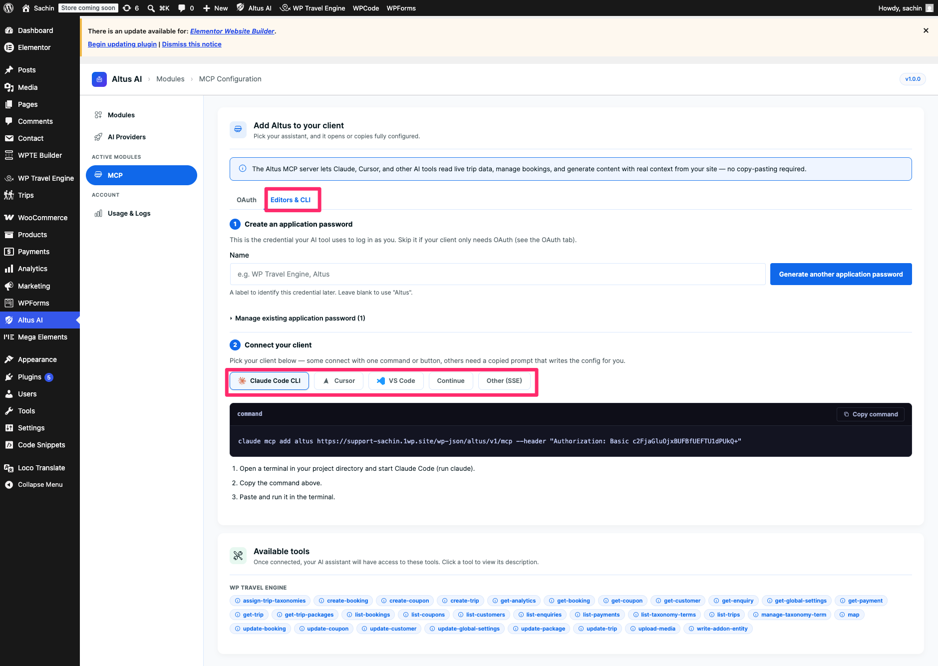Open Usage & Logs

point(141,213)
